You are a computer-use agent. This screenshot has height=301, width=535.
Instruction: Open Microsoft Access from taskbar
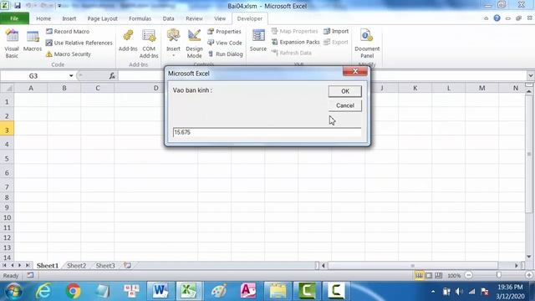[x=247, y=291]
